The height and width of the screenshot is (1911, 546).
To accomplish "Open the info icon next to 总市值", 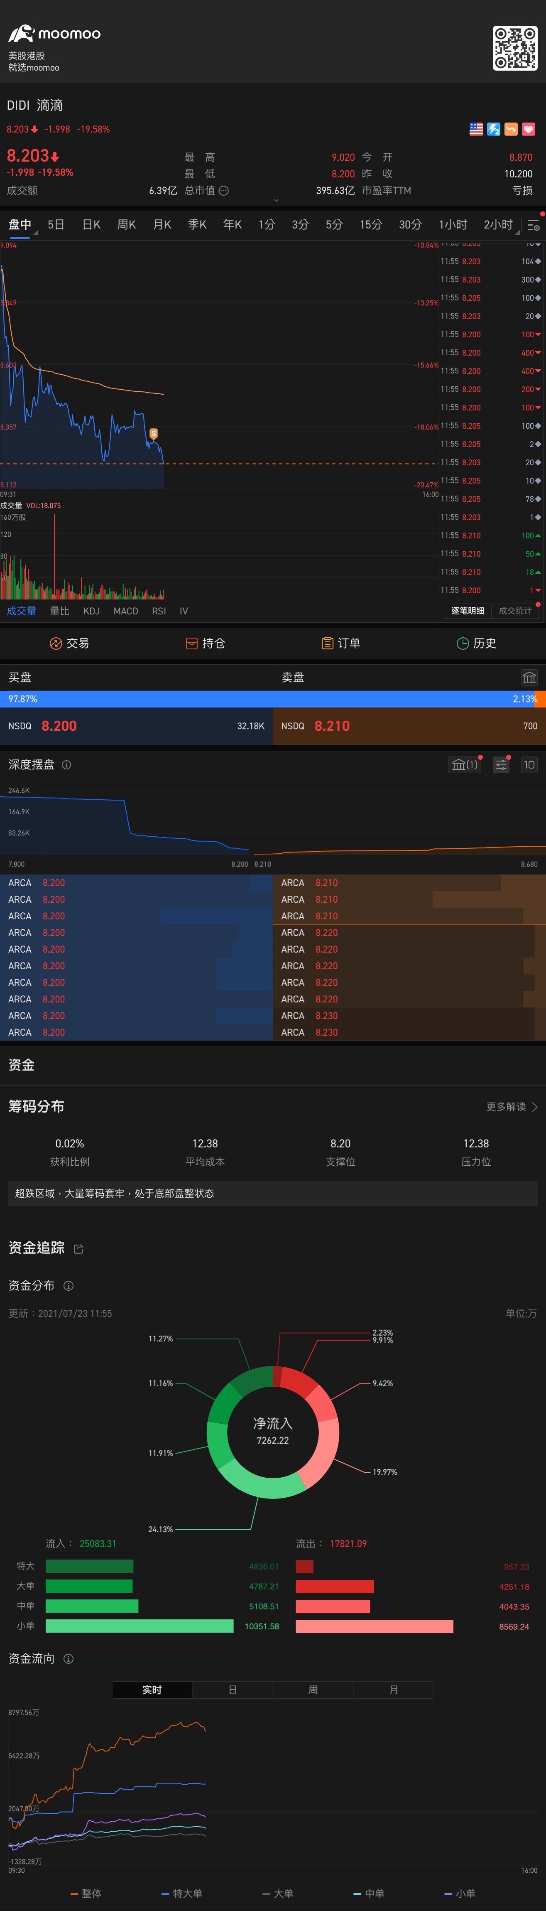I will point(224,191).
